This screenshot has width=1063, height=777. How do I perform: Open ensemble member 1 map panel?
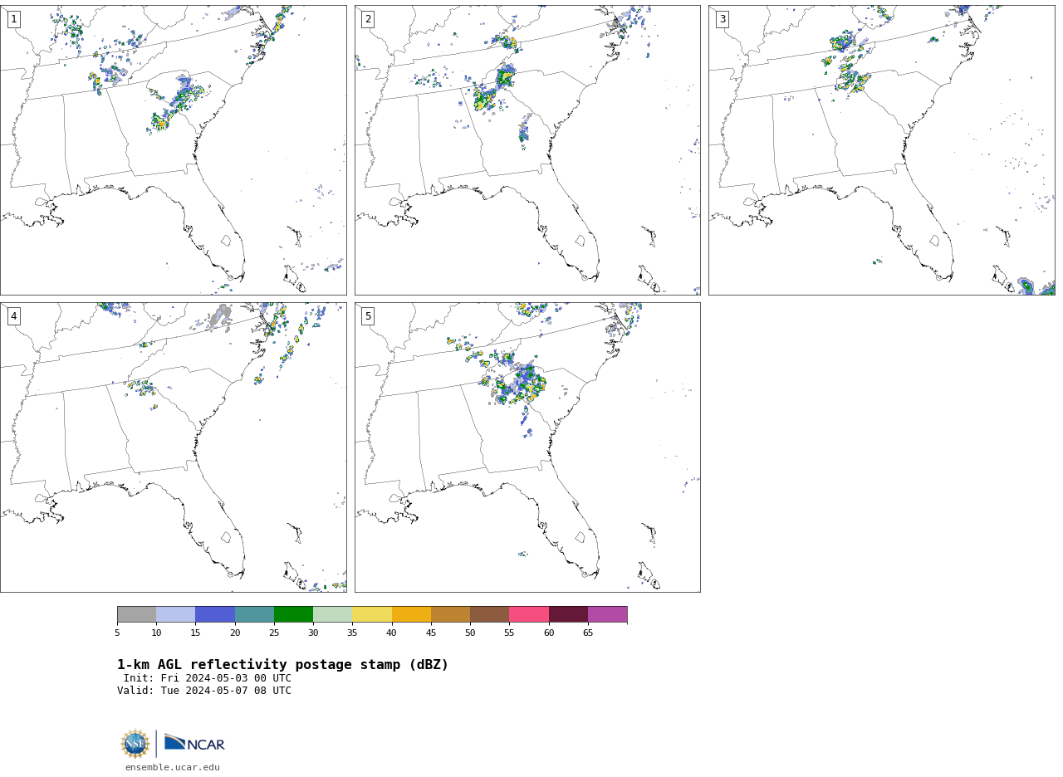pyautogui.click(x=173, y=150)
